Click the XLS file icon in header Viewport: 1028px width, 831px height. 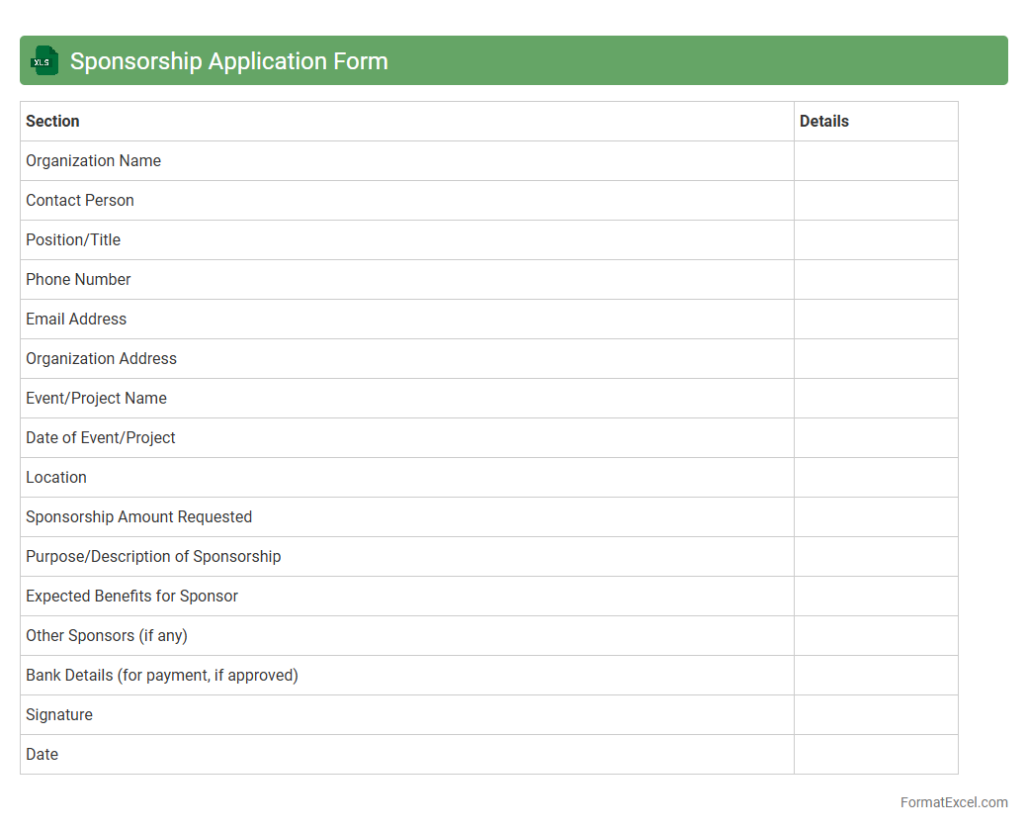pos(44,61)
